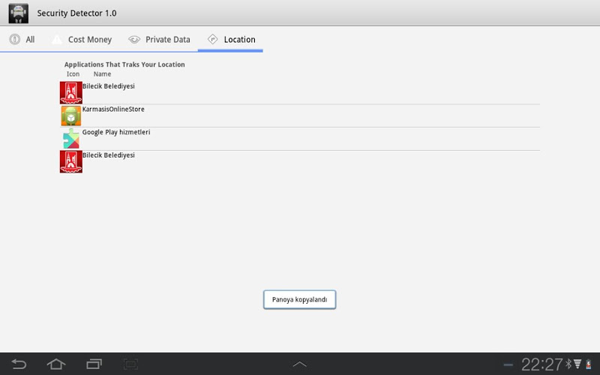
Task: Select the KarmasisOnlineStore name text
Action: click(113, 109)
